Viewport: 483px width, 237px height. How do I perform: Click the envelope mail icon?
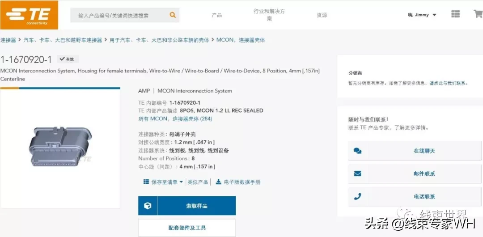[358, 174]
